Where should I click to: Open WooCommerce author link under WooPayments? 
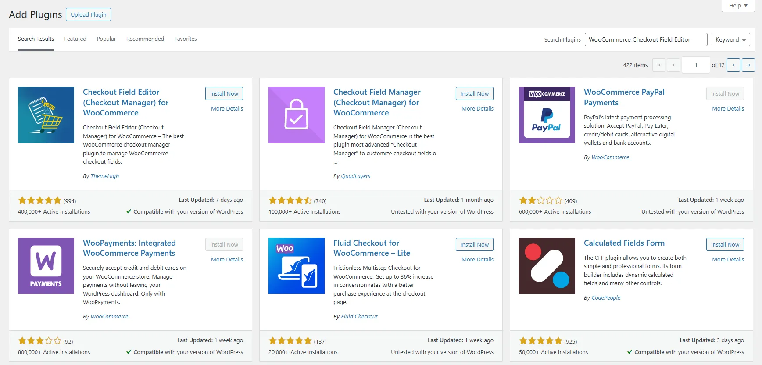click(110, 317)
